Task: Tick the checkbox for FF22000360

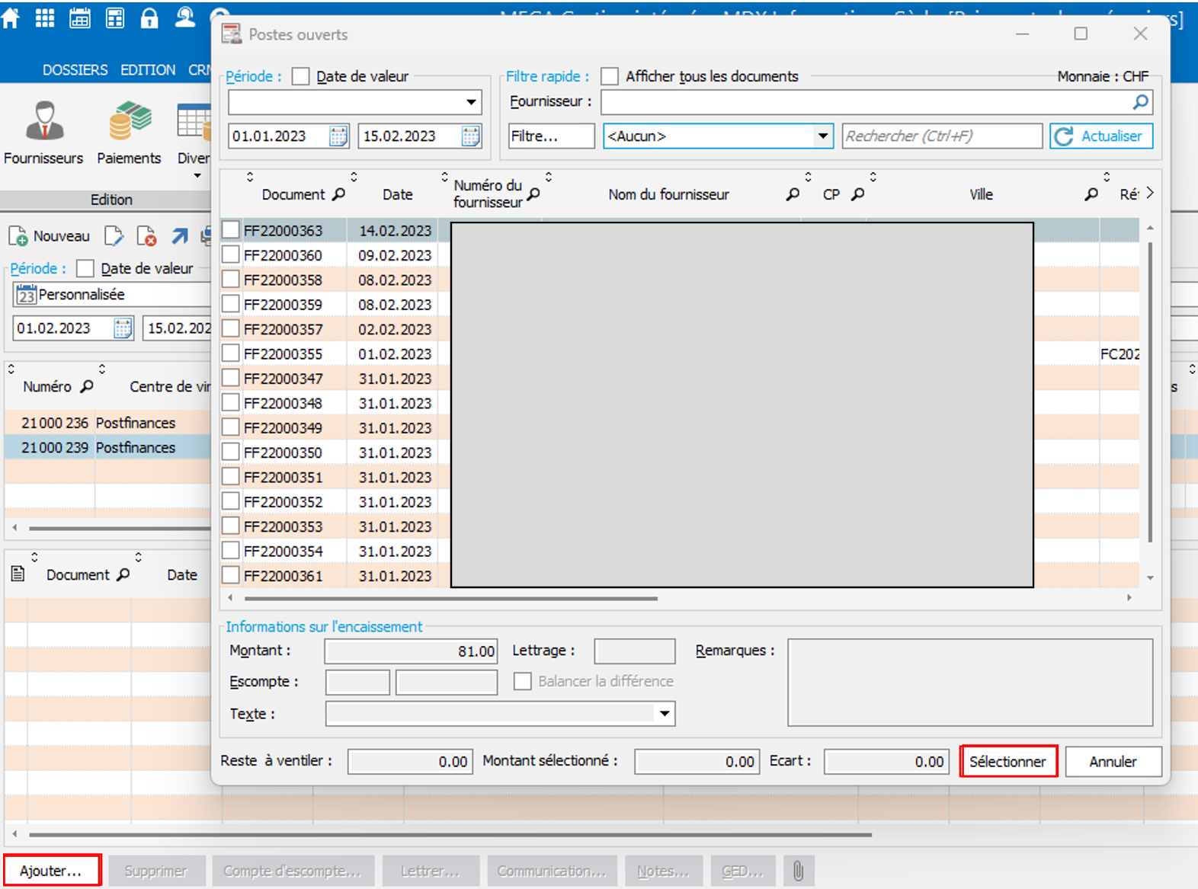Action: pyautogui.click(x=231, y=254)
